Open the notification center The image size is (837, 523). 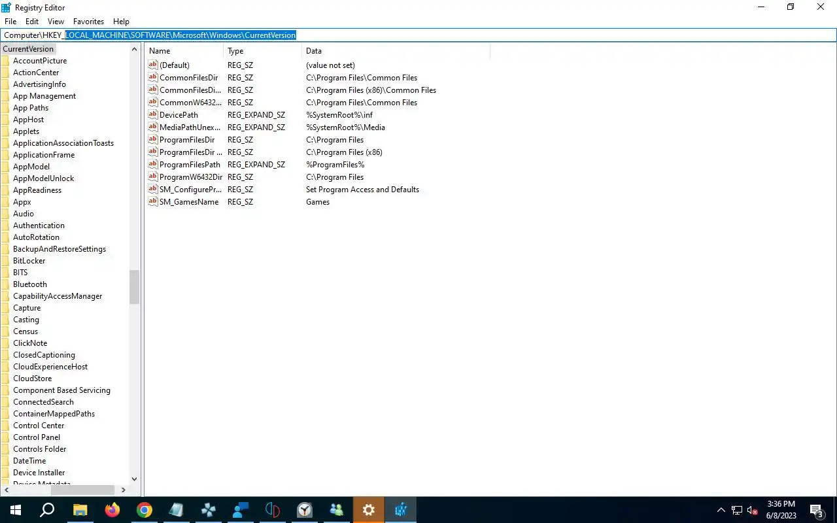(x=817, y=511)
